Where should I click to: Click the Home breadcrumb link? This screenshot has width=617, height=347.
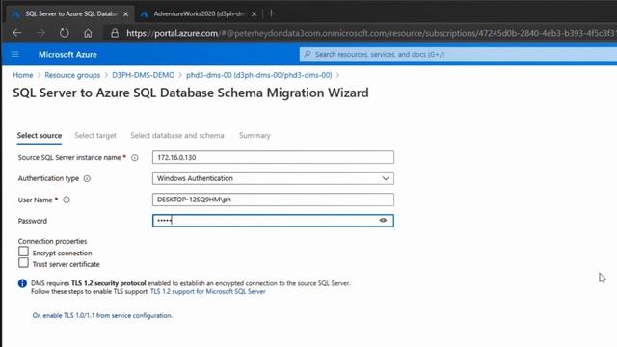tap(23, 75)
